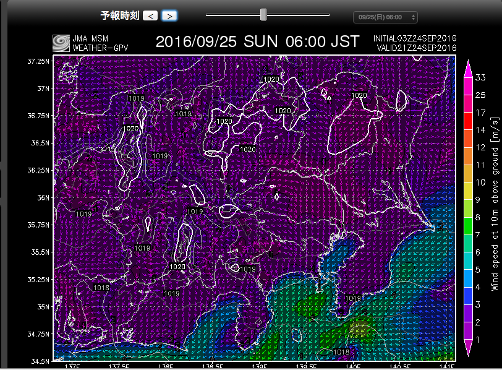The width and height of the screenshot is (502, 370).
Task: Click the JMA MSM spiral logo icon
Action: (62, 43)
